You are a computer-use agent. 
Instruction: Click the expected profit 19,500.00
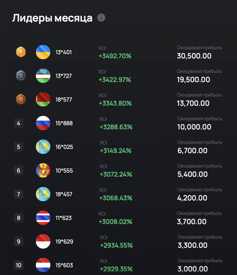[x=193, y=80]
